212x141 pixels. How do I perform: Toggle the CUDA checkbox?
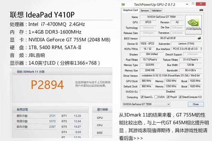(156, 97)
